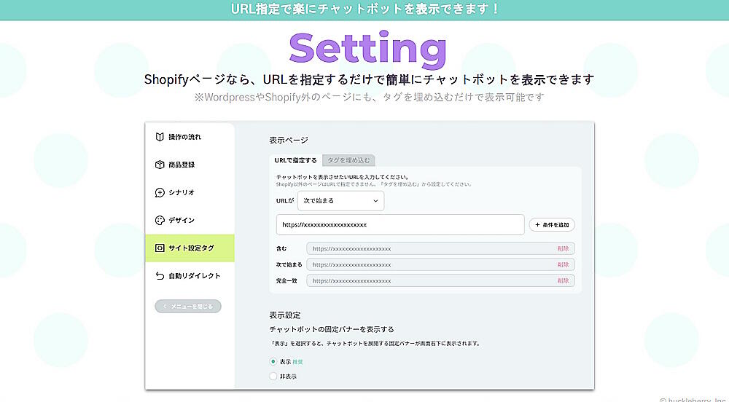The image size is (729, 402).
Task: Select the 非表示 radio button
Action: click(273, 377)
